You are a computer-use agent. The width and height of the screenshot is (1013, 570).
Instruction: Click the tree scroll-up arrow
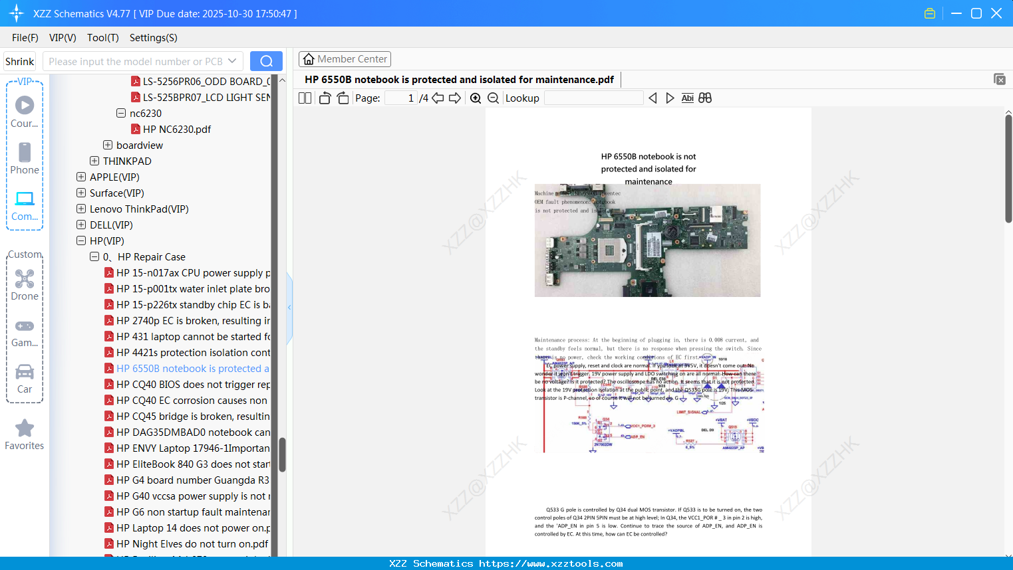pyautogui.click(x=282, y=80)
